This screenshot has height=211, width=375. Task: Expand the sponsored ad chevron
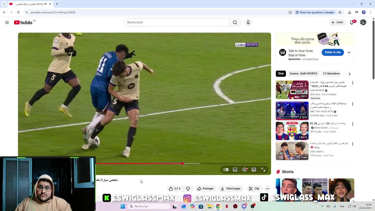349,52
